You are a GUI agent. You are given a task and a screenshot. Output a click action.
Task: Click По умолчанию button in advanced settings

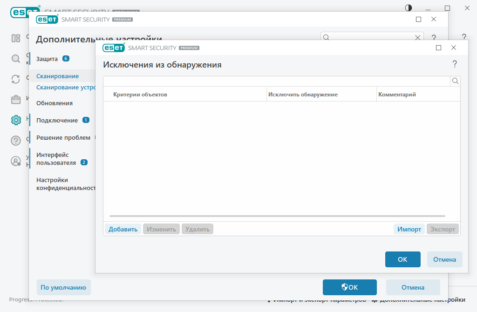pos(63,287)
